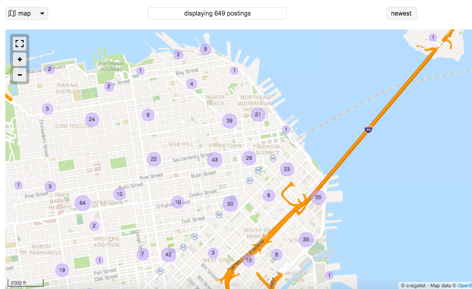Select the 39 postings cluster in North Beach
This screenshot has width=472, height=289.
229,121
